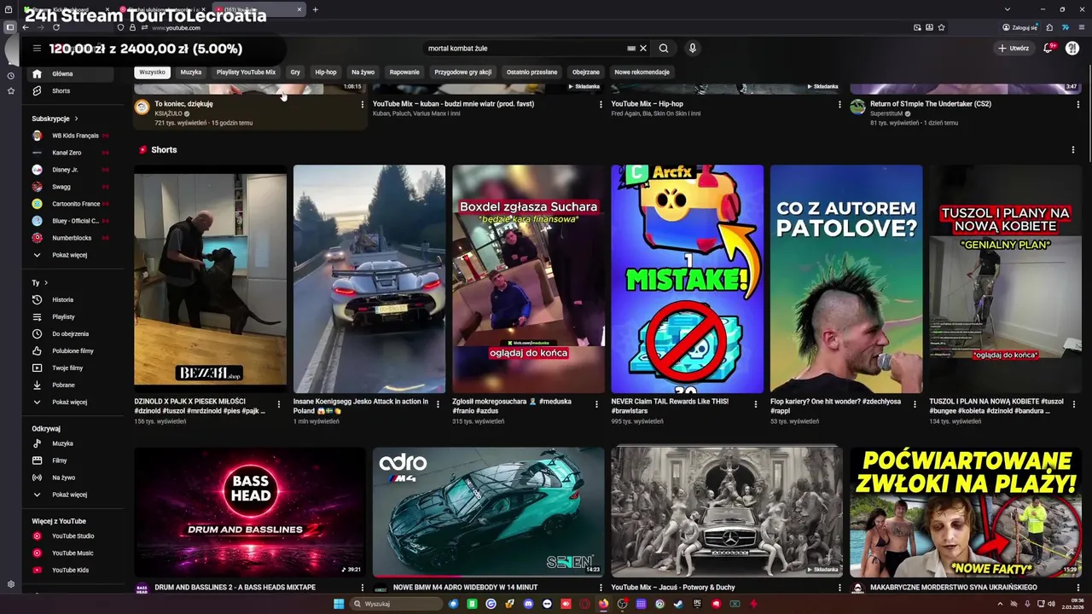Viewport: 1092px width, 614px height.
Task: Open Kanał Zero subscription channel
Action: 72,153
